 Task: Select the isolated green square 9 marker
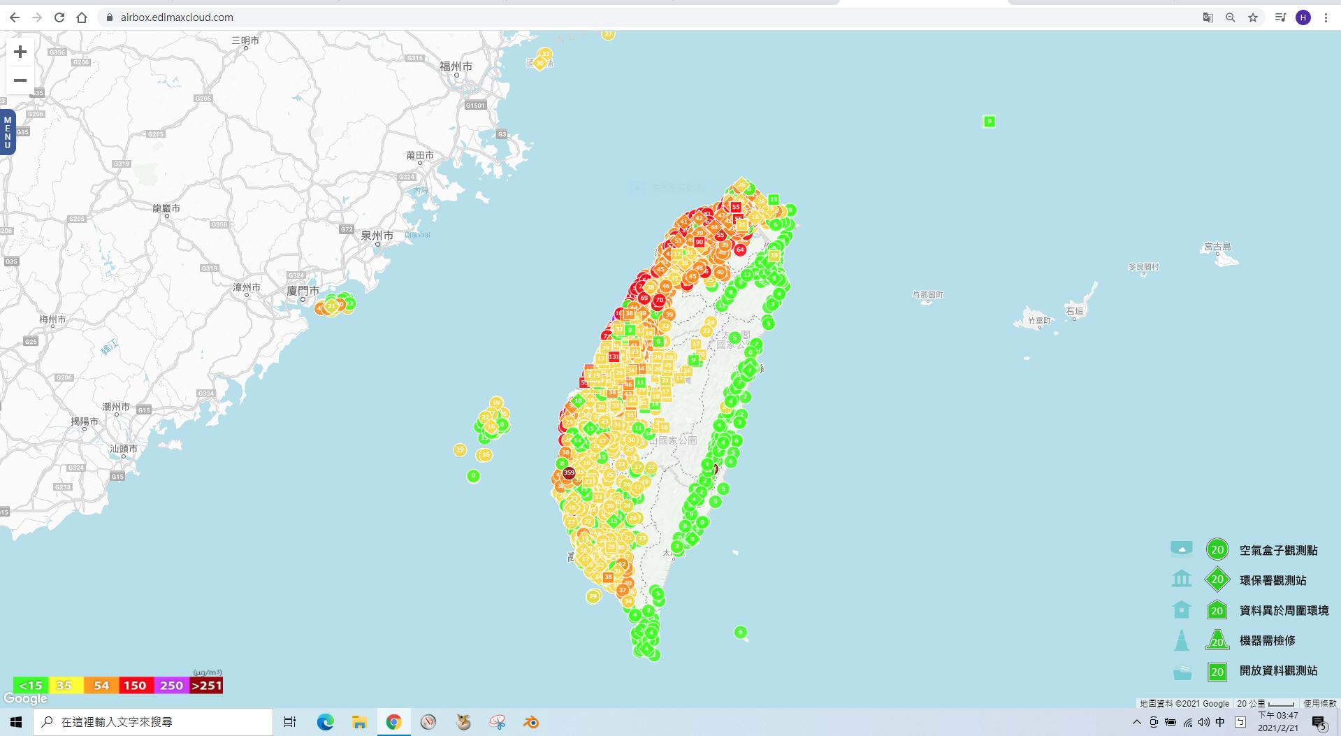989,122
